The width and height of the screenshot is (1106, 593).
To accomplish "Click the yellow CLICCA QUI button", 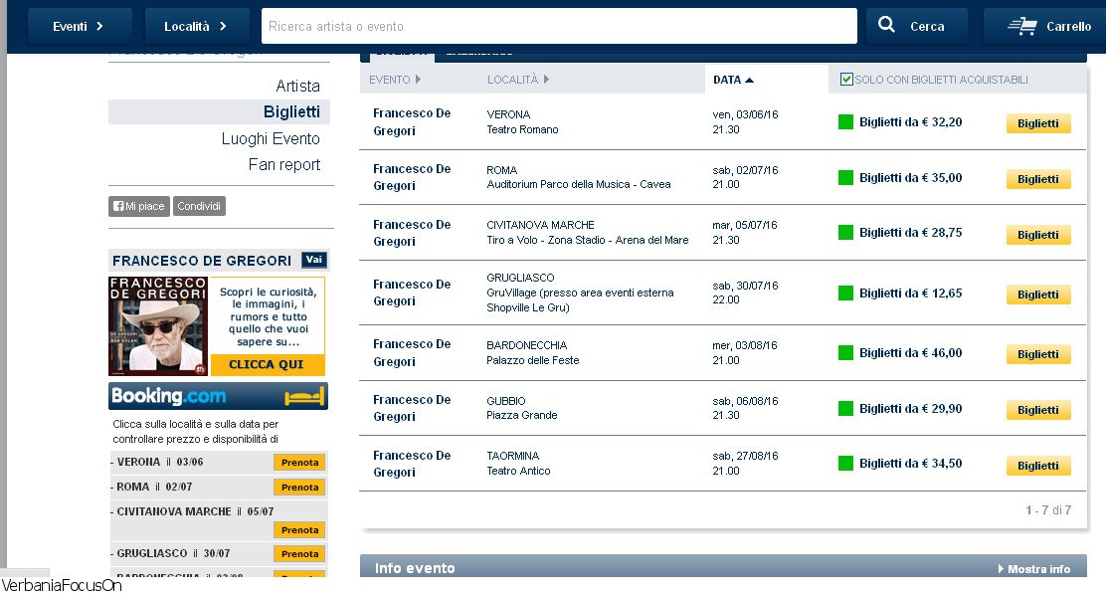I will click(267, 364).
